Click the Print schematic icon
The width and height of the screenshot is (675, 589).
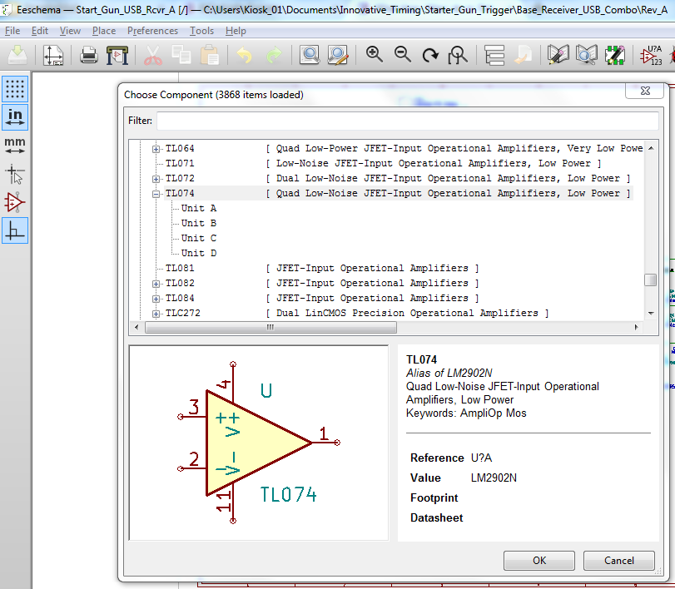point(89,56)
